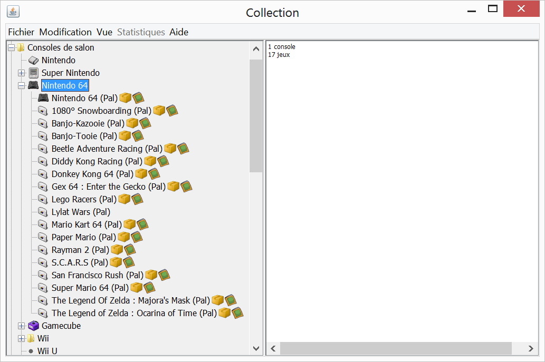Select Banjo-Tooie (Pal) game
Screen dimensions: 545x362
click(x=84, y=136)
